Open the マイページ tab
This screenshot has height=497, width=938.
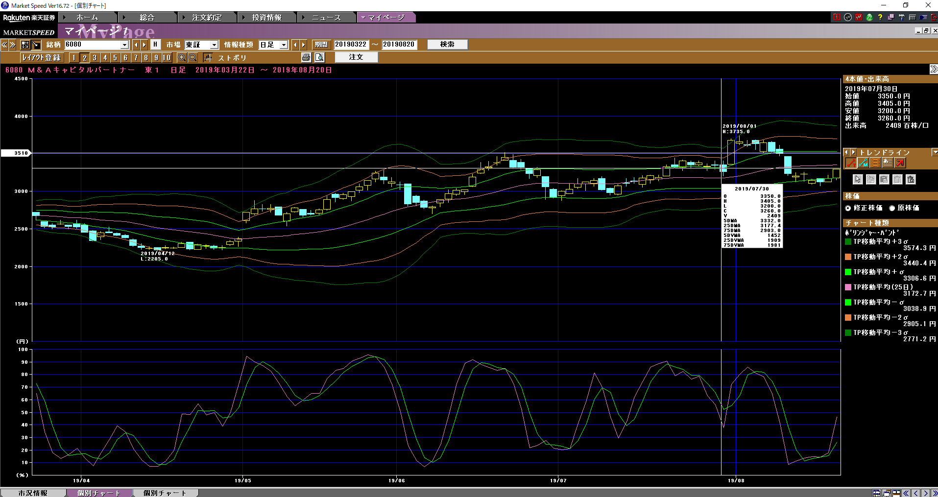[x=386, y=17]
